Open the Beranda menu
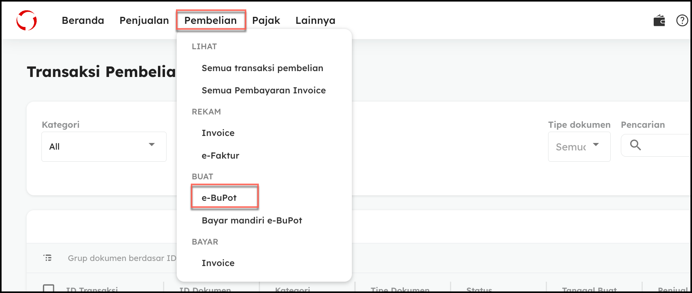 (83, 20)
